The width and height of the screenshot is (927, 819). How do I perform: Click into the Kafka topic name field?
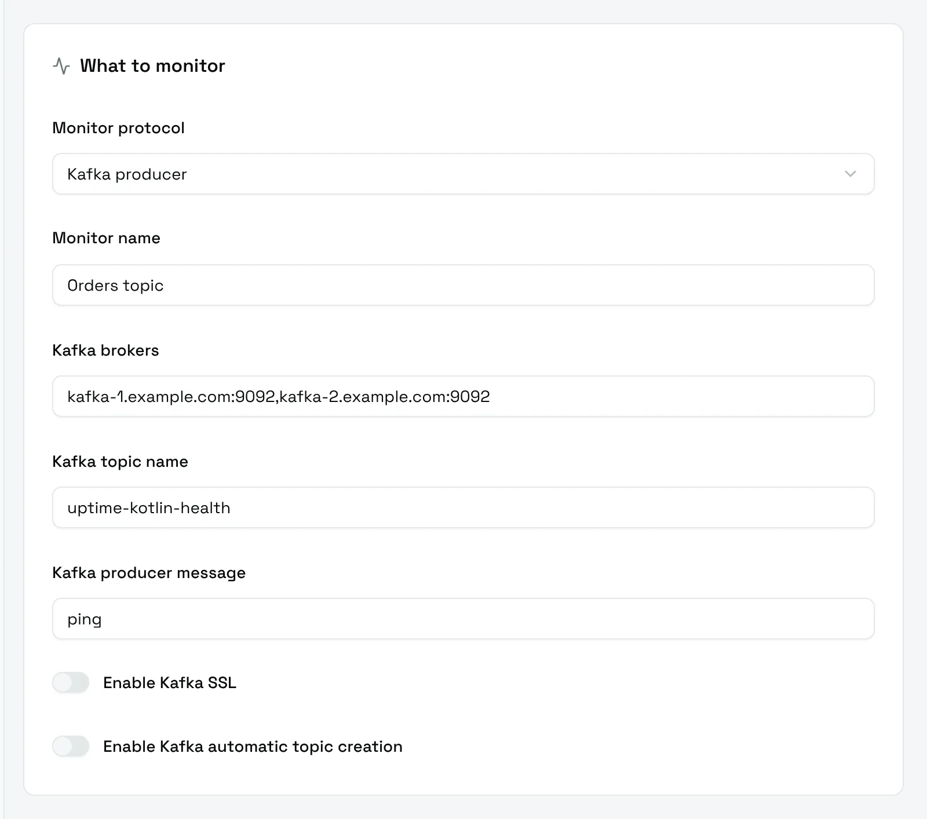pyautogui.click(x=463, y=507)
